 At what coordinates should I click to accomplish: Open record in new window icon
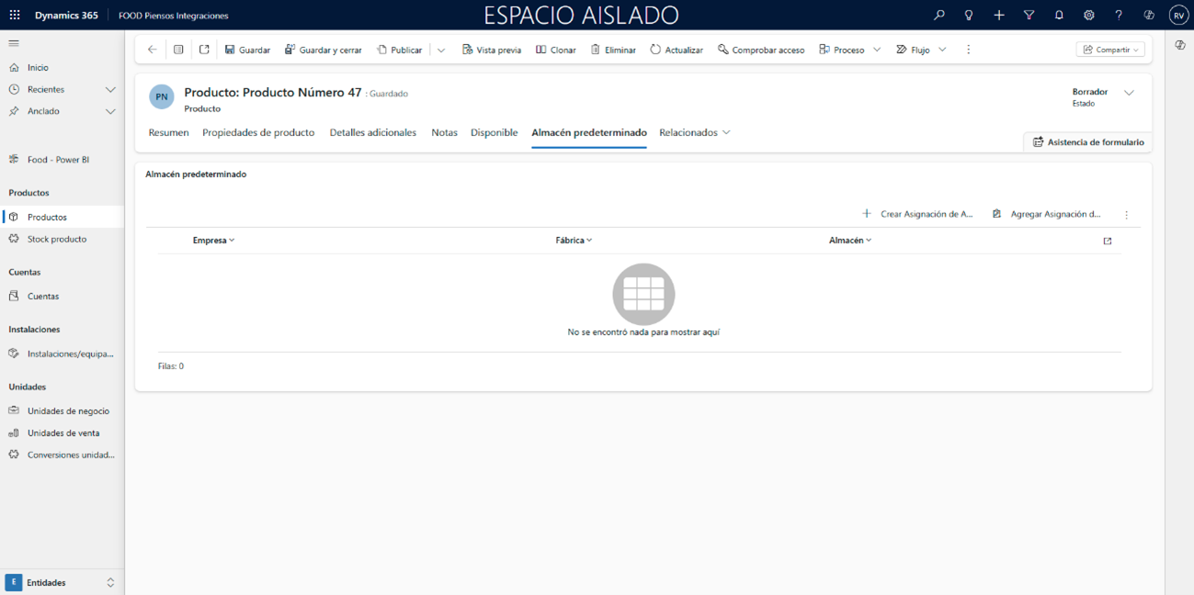click(204, 50)
